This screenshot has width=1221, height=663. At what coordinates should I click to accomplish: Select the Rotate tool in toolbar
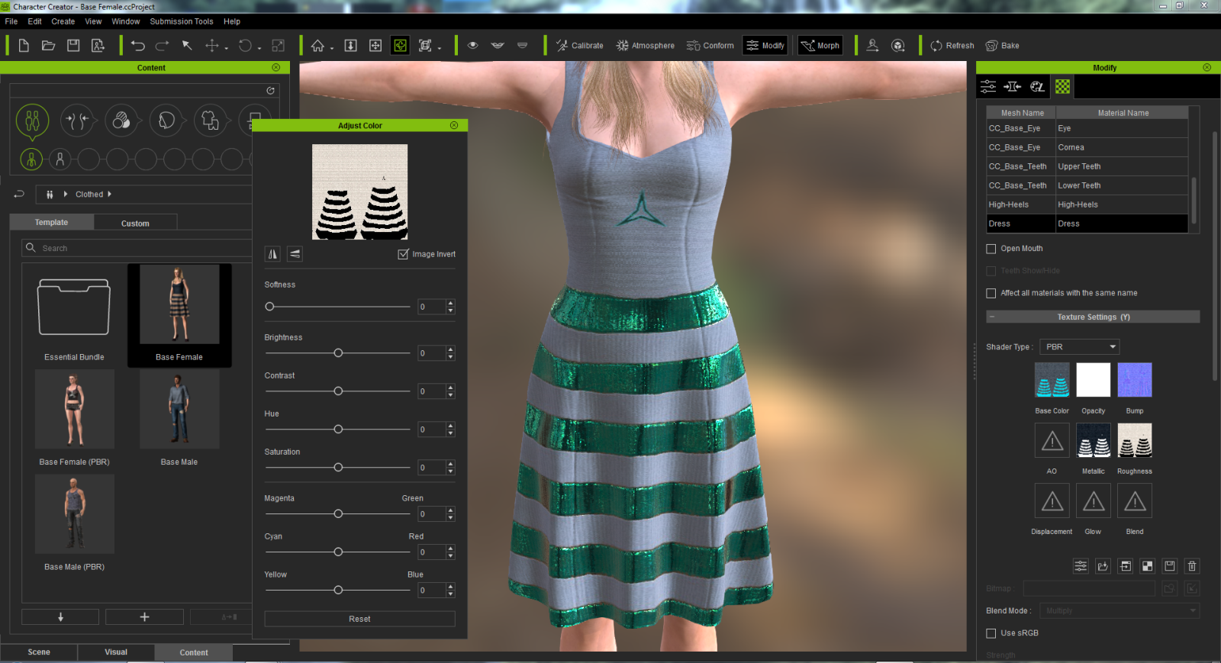[x=244, y=46]
